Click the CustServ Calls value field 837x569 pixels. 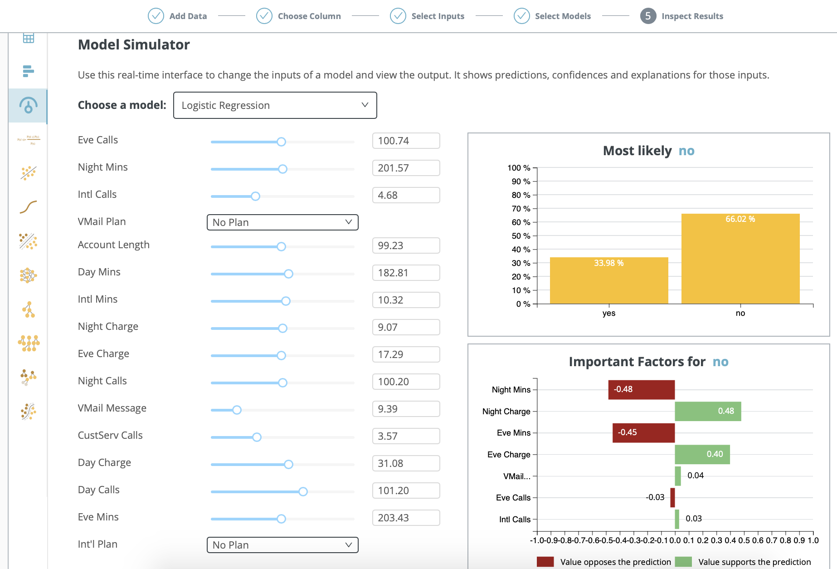pyautogui.click(x=406, y=436)
